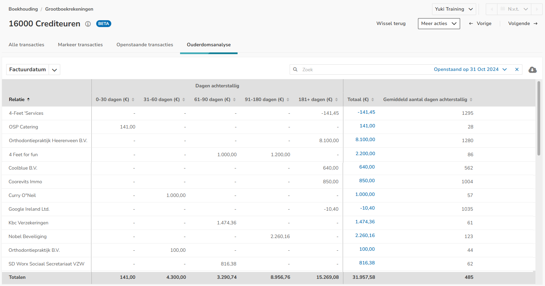This screenshot has height=286, width=545.
Task: Open total 8.100,00 link for Heerenveen
Action: click(365, 140)
